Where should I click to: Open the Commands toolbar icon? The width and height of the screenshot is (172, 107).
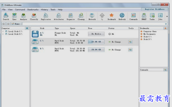134,16
